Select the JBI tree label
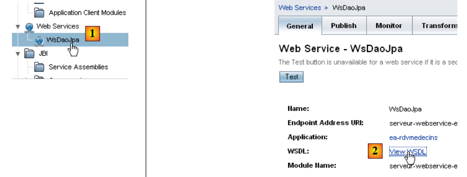467x177 pixels. (43, 54)
